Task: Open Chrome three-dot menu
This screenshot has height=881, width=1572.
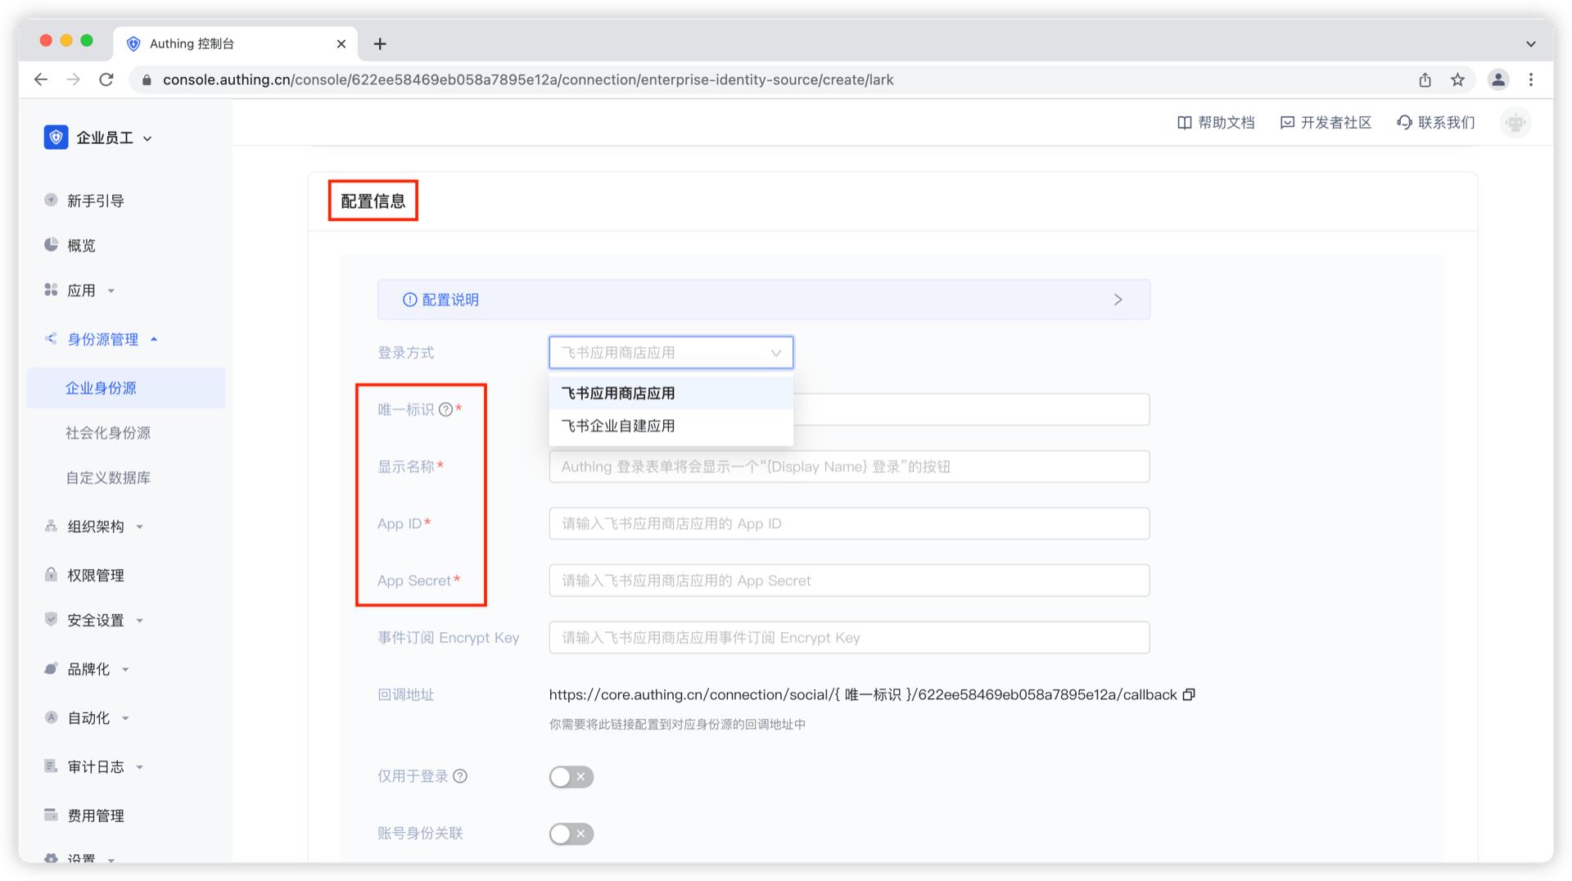Action: click(x=1530, y=79)
